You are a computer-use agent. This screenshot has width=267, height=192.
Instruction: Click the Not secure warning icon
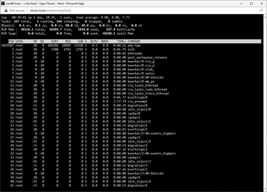coord(6,11)
